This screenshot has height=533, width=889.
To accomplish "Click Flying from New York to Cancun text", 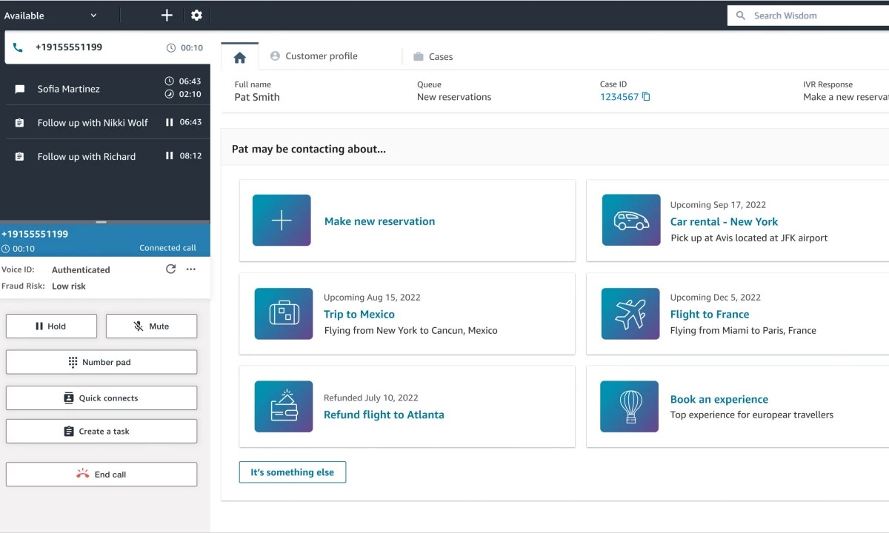I will click(x=410, y=330).
